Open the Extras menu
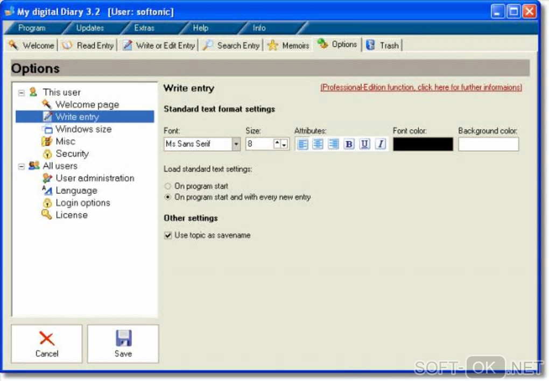549x381 pixels. click(144, 28)
